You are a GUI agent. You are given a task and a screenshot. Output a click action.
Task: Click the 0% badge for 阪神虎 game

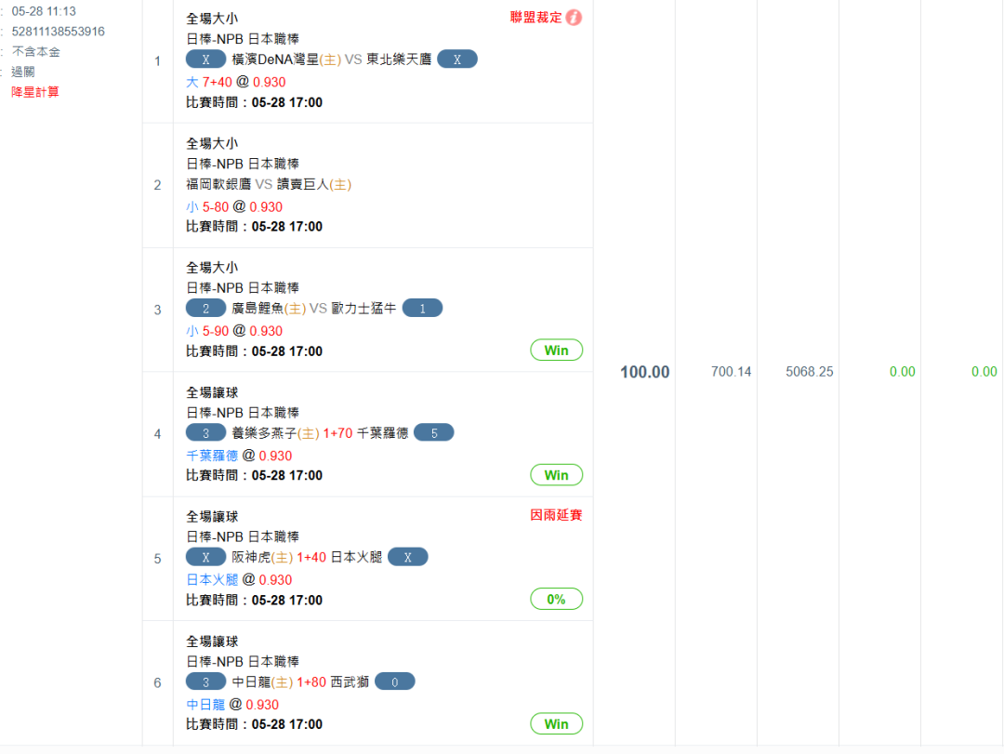tap(556, 600)
